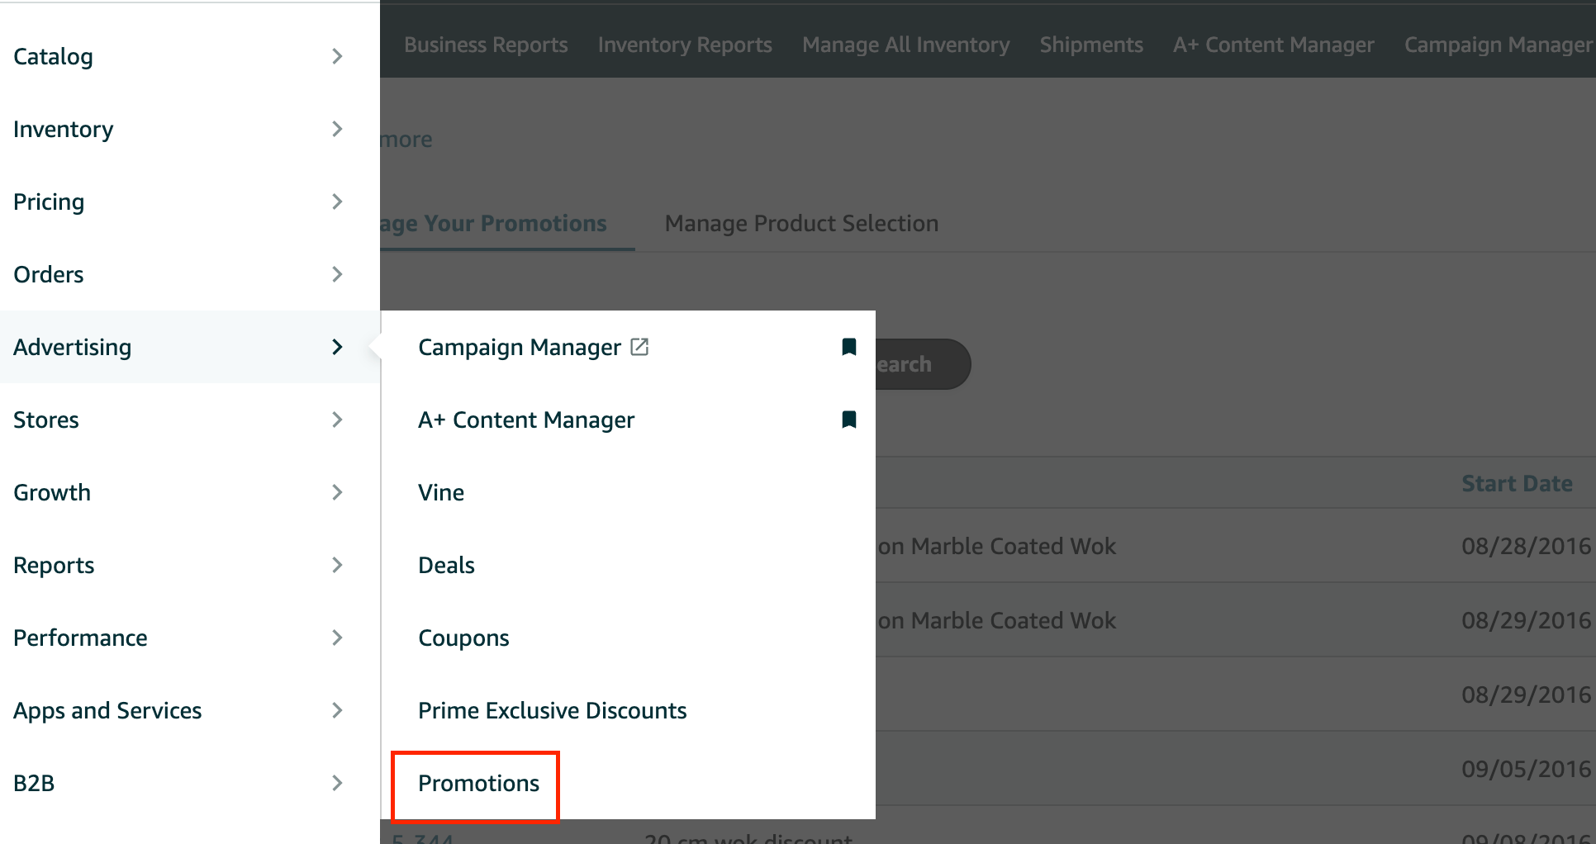Toggle bookmark for A+ Content Manager
Screen dimensions: 1596x844
coord(848,420)
